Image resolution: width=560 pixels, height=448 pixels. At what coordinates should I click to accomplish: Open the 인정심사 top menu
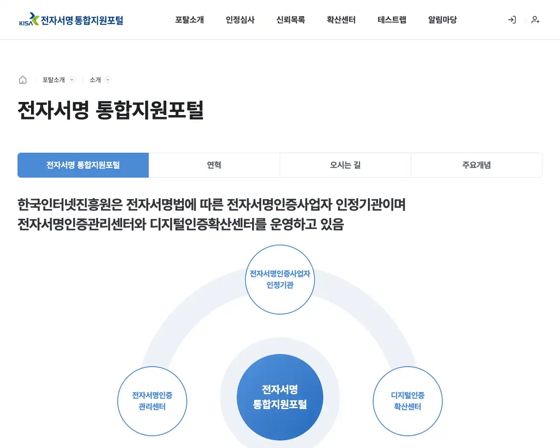tap(240, 20)
